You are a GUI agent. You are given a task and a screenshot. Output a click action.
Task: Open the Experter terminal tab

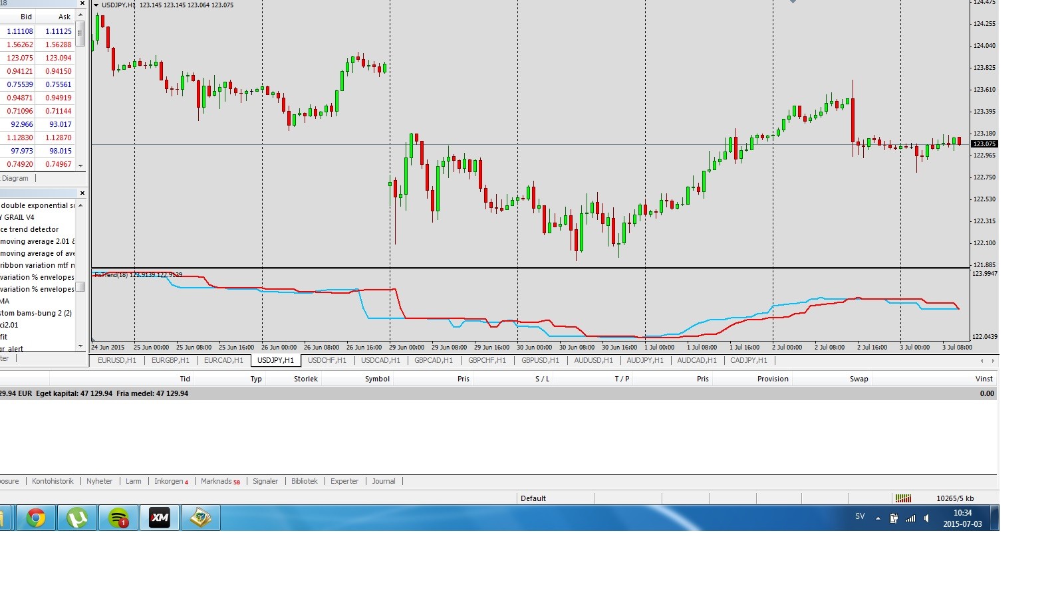[x=344, y=481]
